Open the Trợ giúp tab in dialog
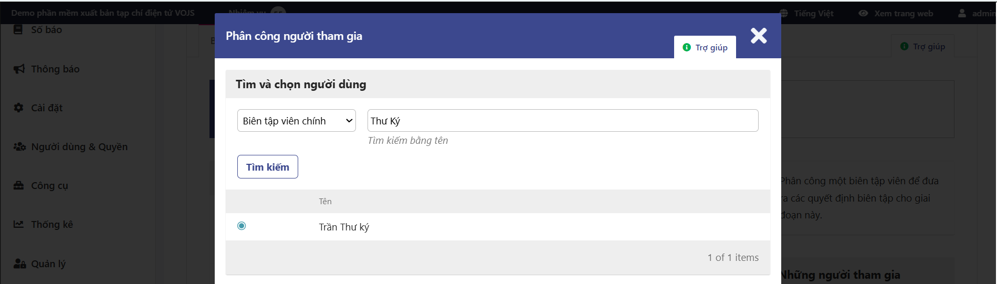 pos(705,47)
